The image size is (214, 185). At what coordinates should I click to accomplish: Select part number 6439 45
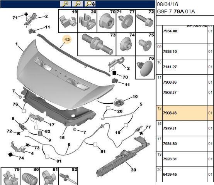[170, 174]
